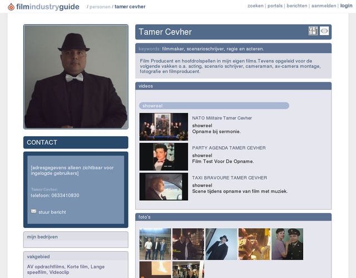Open the large profile photo of Tamer Cevher
The height and width of the screenshot is (278, 356).
coord(76,77)
